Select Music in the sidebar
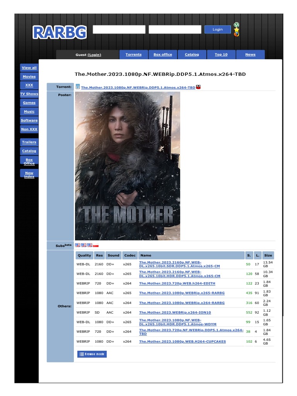The height and width of the screenshot is (396, 297). point(29,111)
